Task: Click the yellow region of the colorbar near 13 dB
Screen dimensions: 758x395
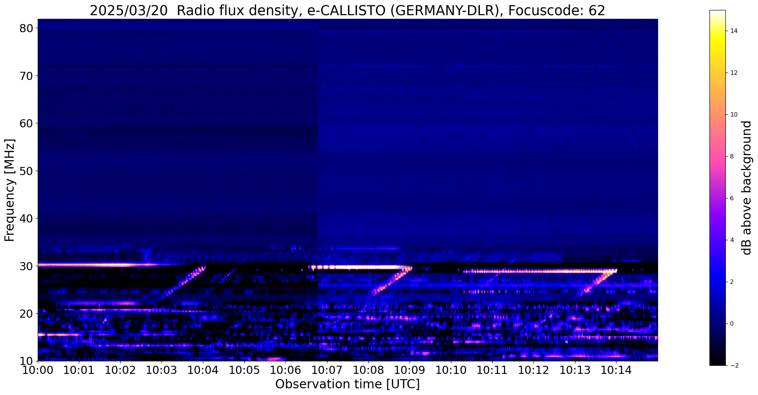Action: (x=717, y=52)
